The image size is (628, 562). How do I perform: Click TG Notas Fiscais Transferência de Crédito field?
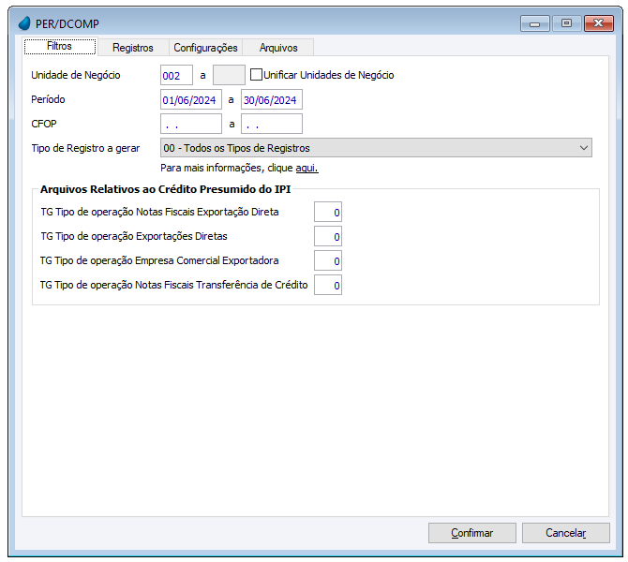pos(328,285)
